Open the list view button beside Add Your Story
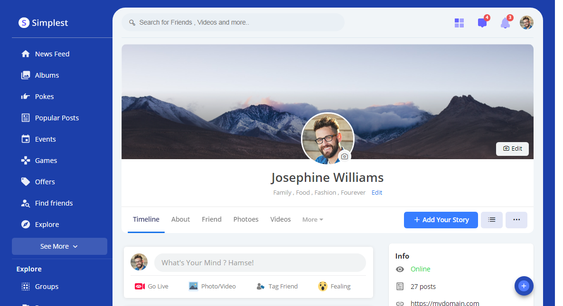This screenshot has height=306, width=563. coord(491,220)
